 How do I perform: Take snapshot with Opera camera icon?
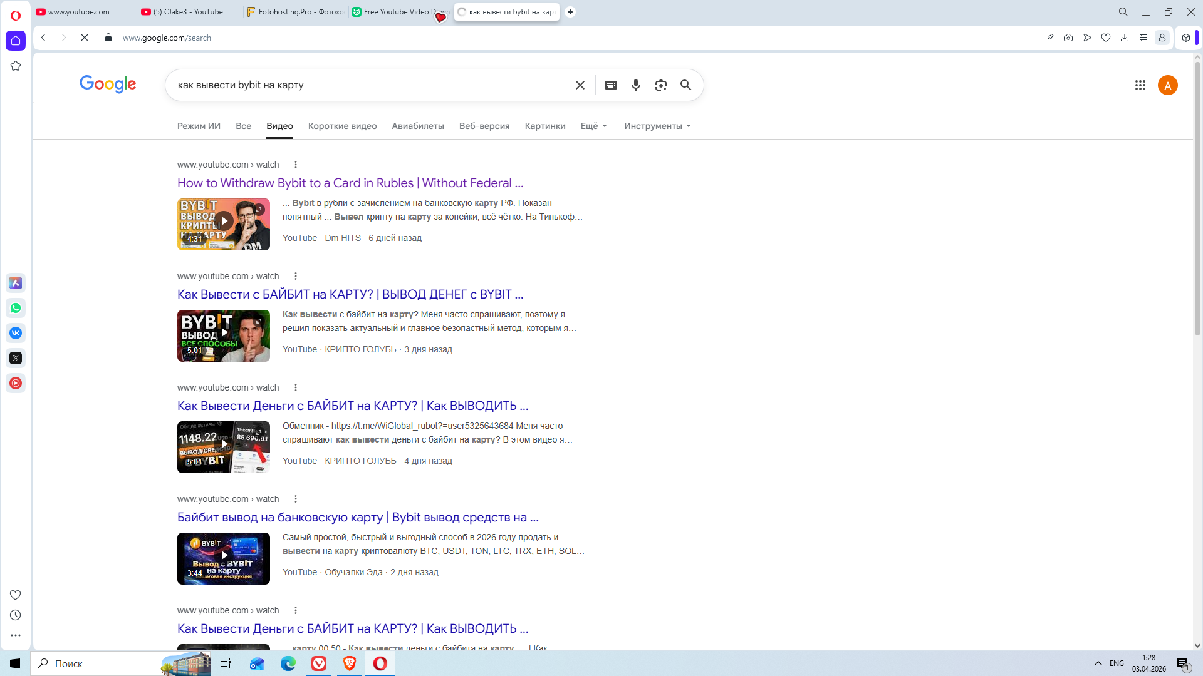(1068, 38)
